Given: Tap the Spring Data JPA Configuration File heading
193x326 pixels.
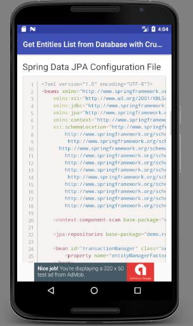Looking at the screenshot, I should pyautogui.click(x=92, y=67).
